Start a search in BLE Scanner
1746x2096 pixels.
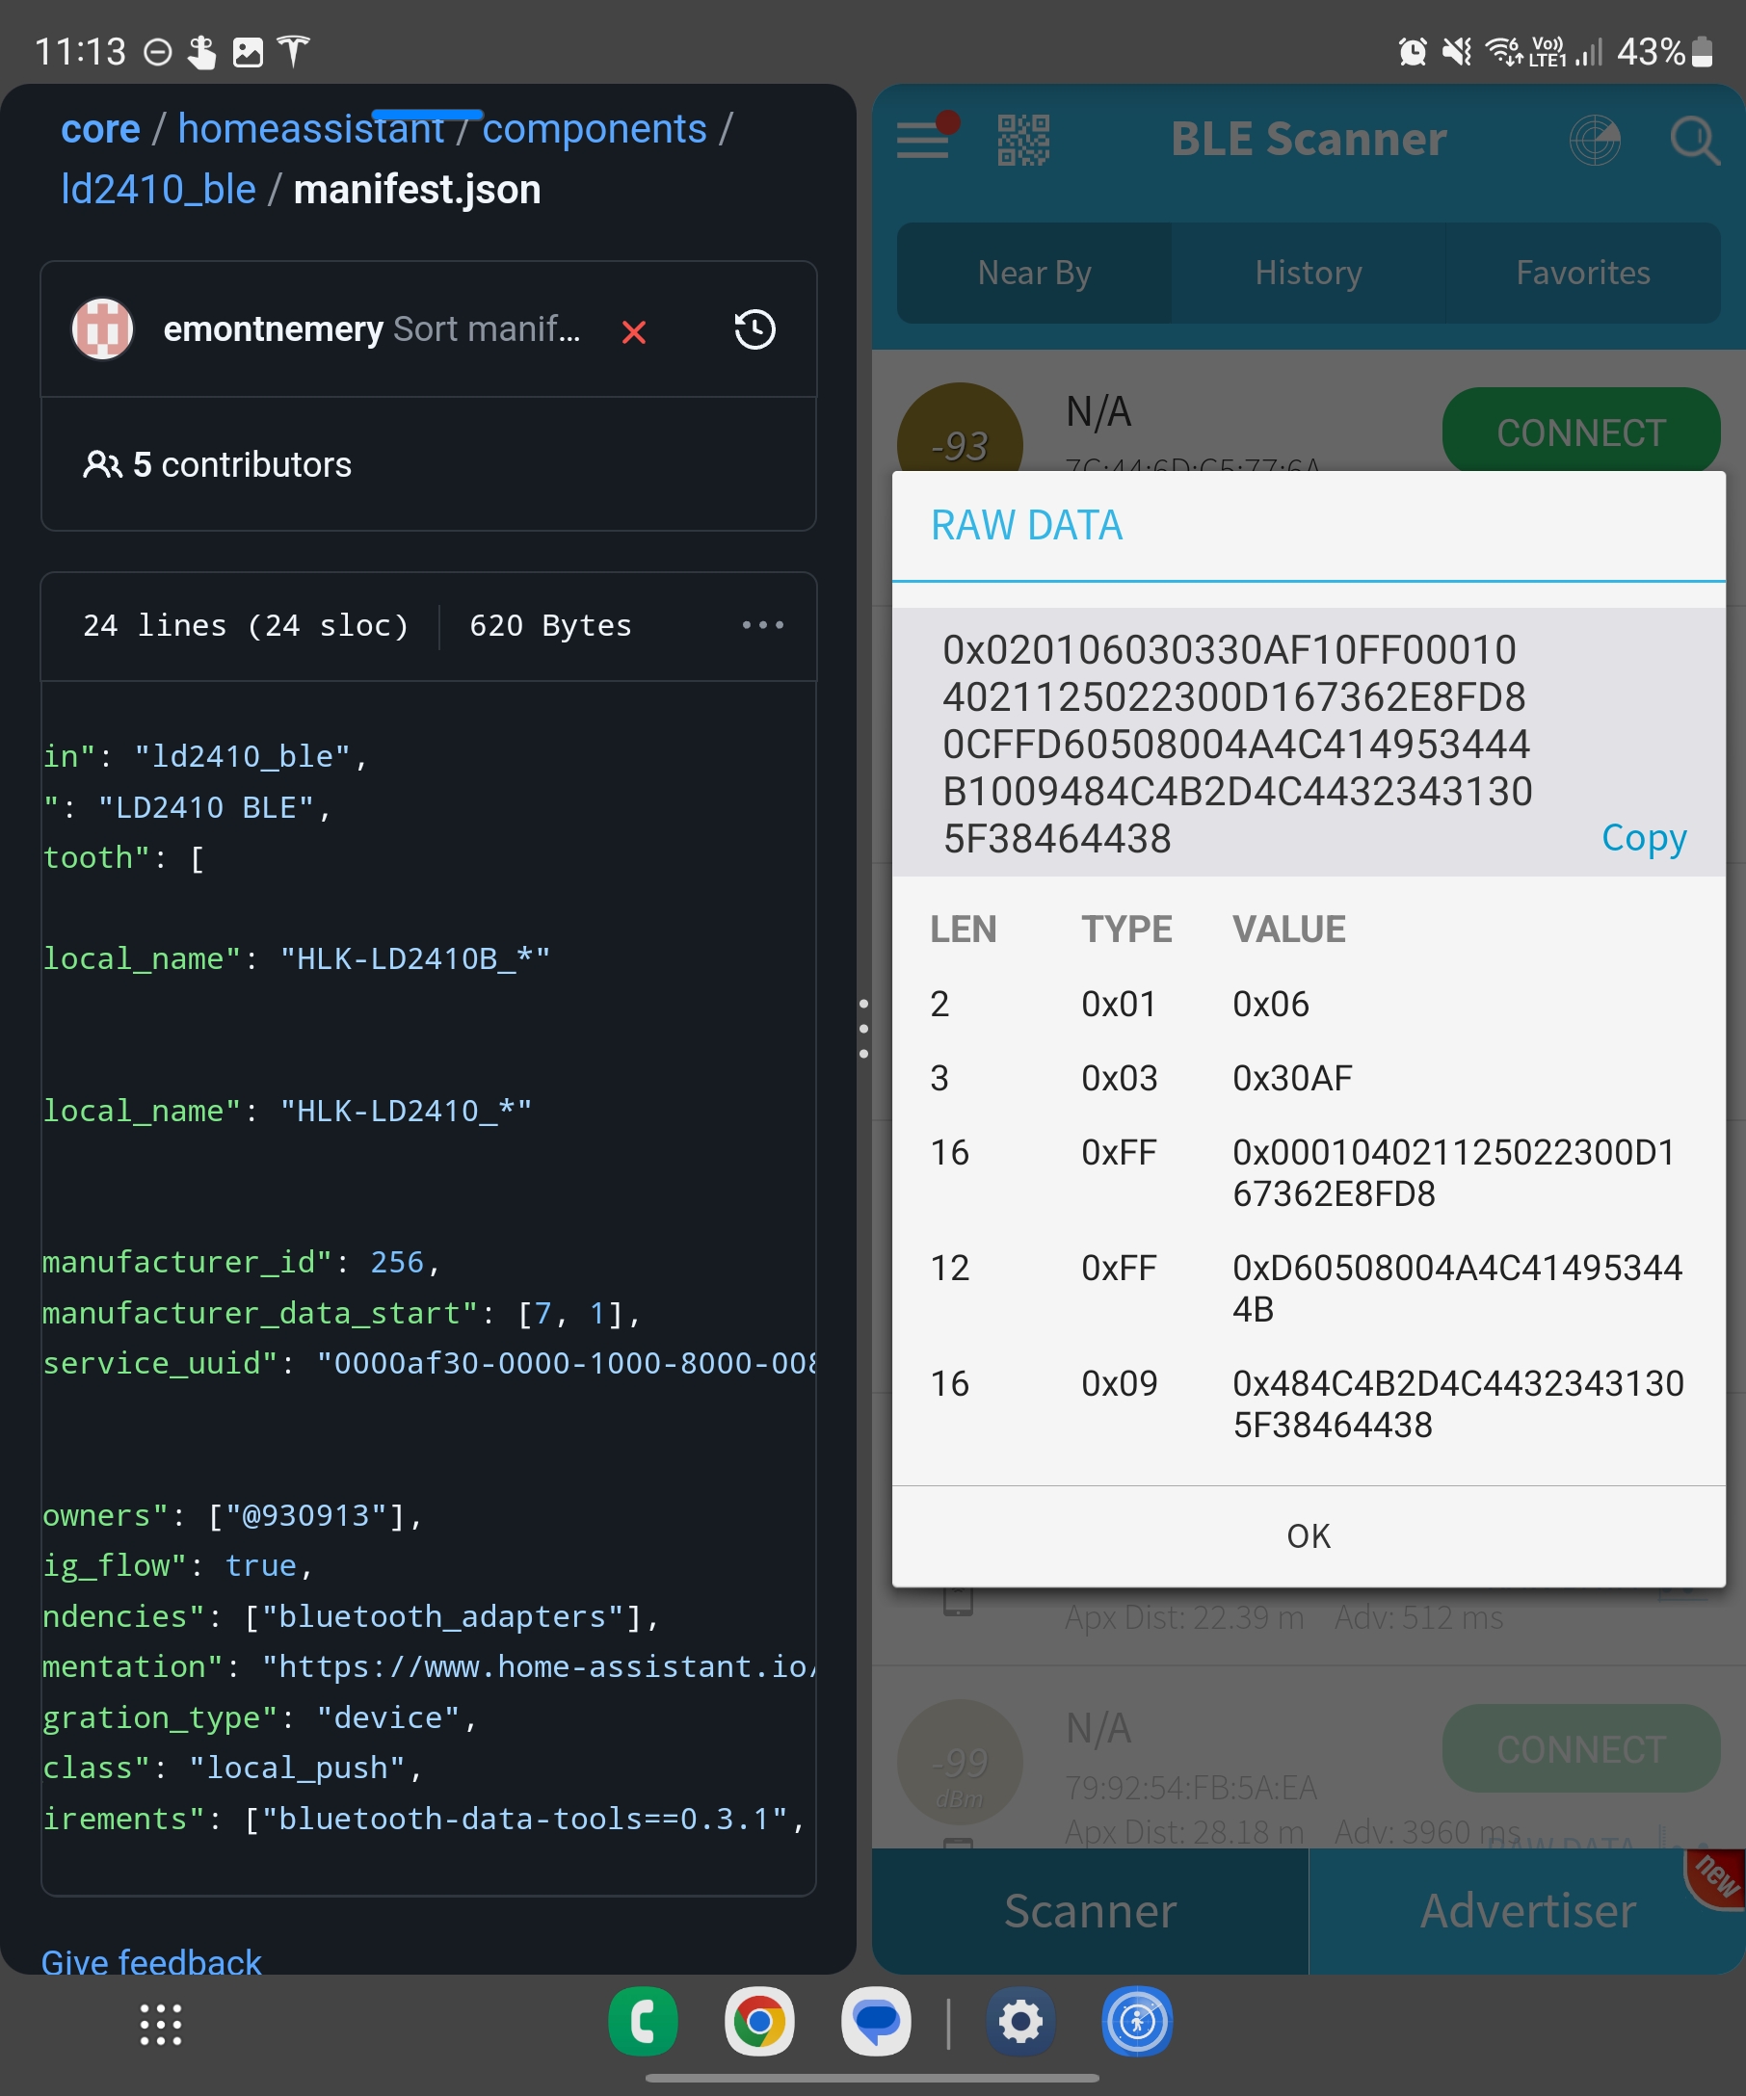(1694, 140)
